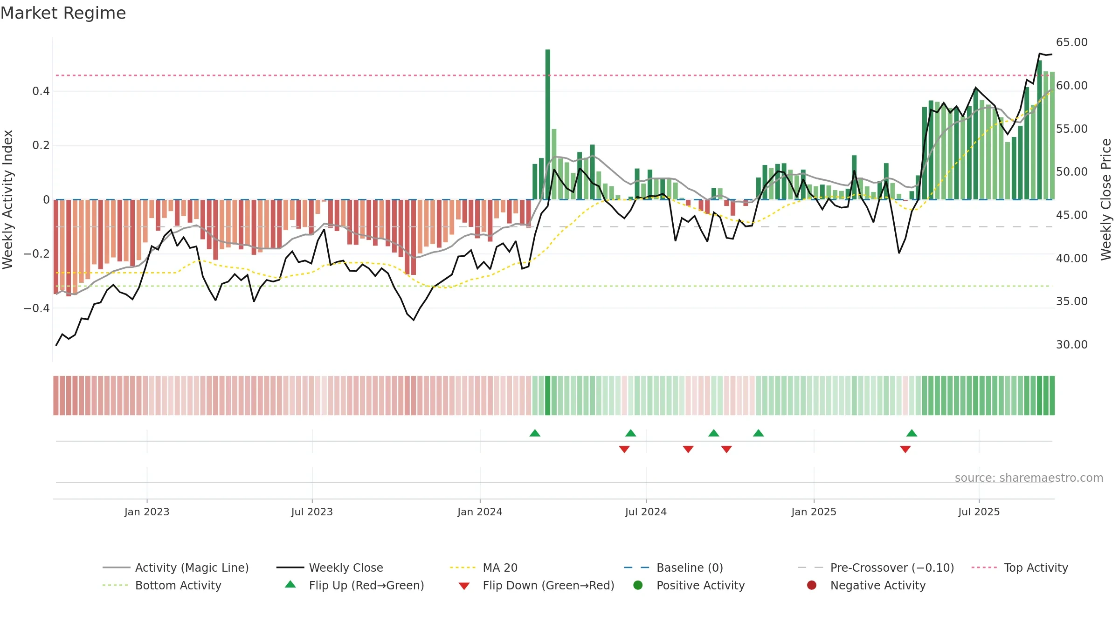Viewport: 1119px width, 629px height.
Task: Click the Jul 2024 x-axis label
Action: [x=646, y=512]
